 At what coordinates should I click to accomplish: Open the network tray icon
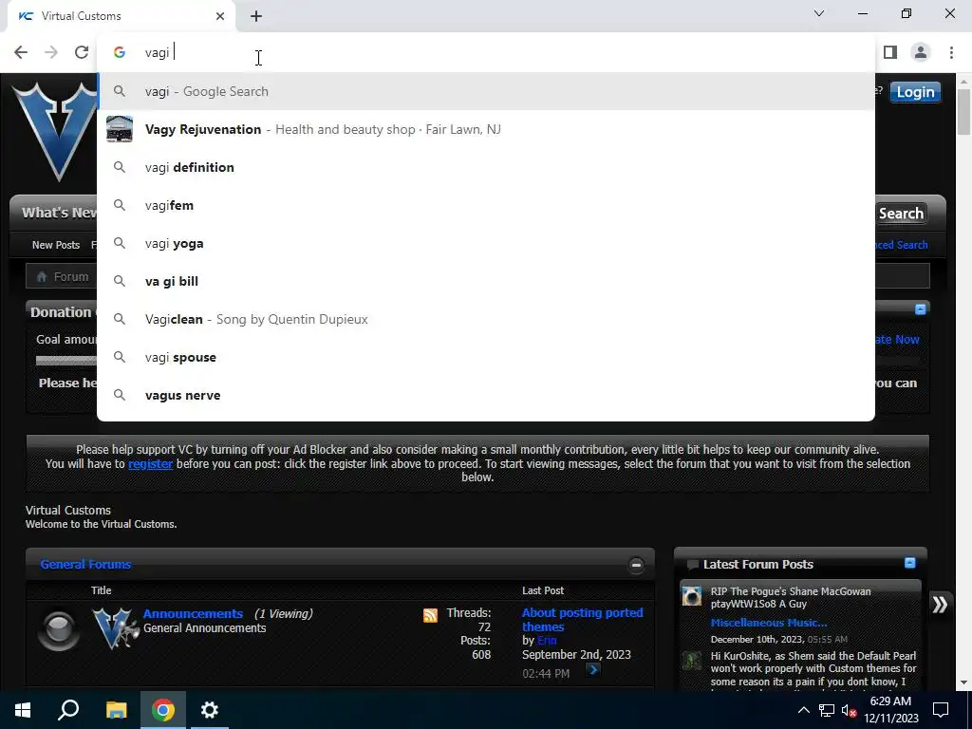coord(827,710)
